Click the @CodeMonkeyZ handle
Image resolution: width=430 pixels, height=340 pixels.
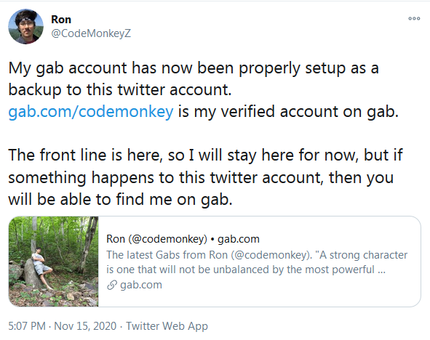91,33
